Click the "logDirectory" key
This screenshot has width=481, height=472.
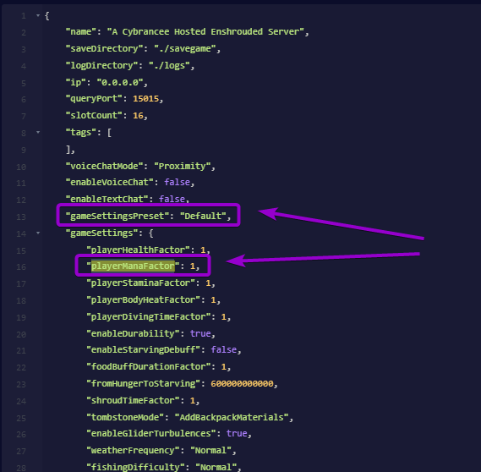pyautogui.click(x=101, y=65)
